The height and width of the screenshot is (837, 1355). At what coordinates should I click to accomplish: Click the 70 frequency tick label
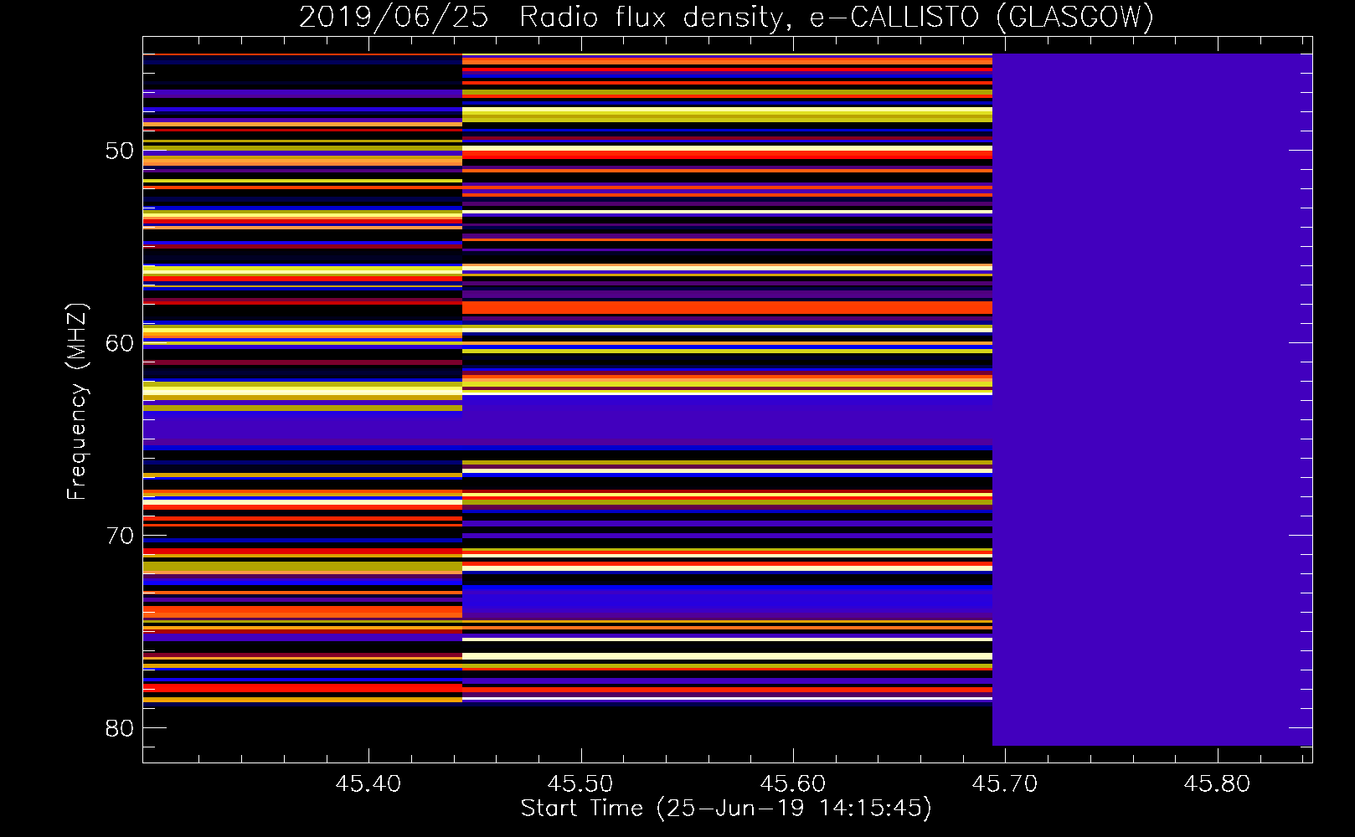pyautogui.click(x=120, y=536)
